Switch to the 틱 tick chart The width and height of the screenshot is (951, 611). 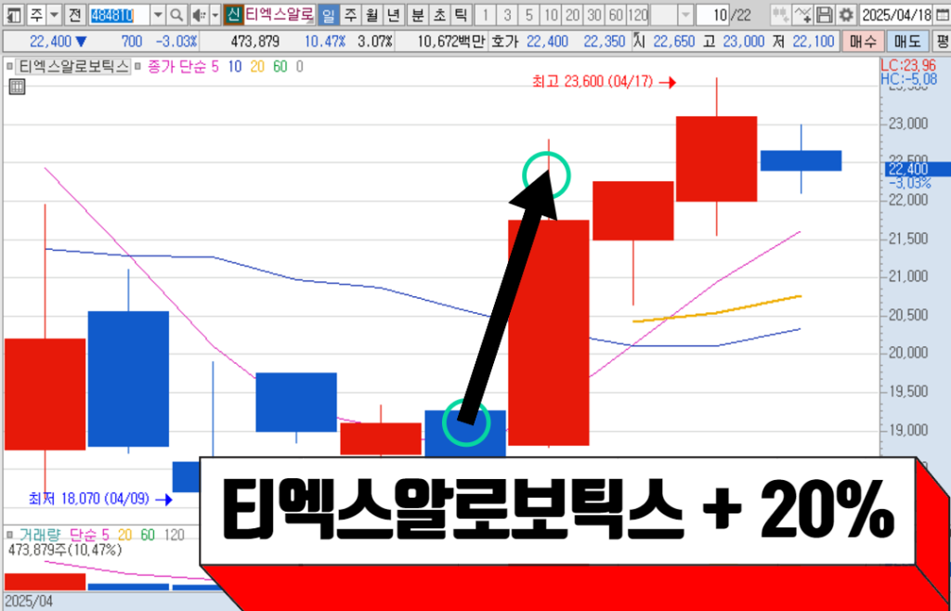tap(460, 14)
